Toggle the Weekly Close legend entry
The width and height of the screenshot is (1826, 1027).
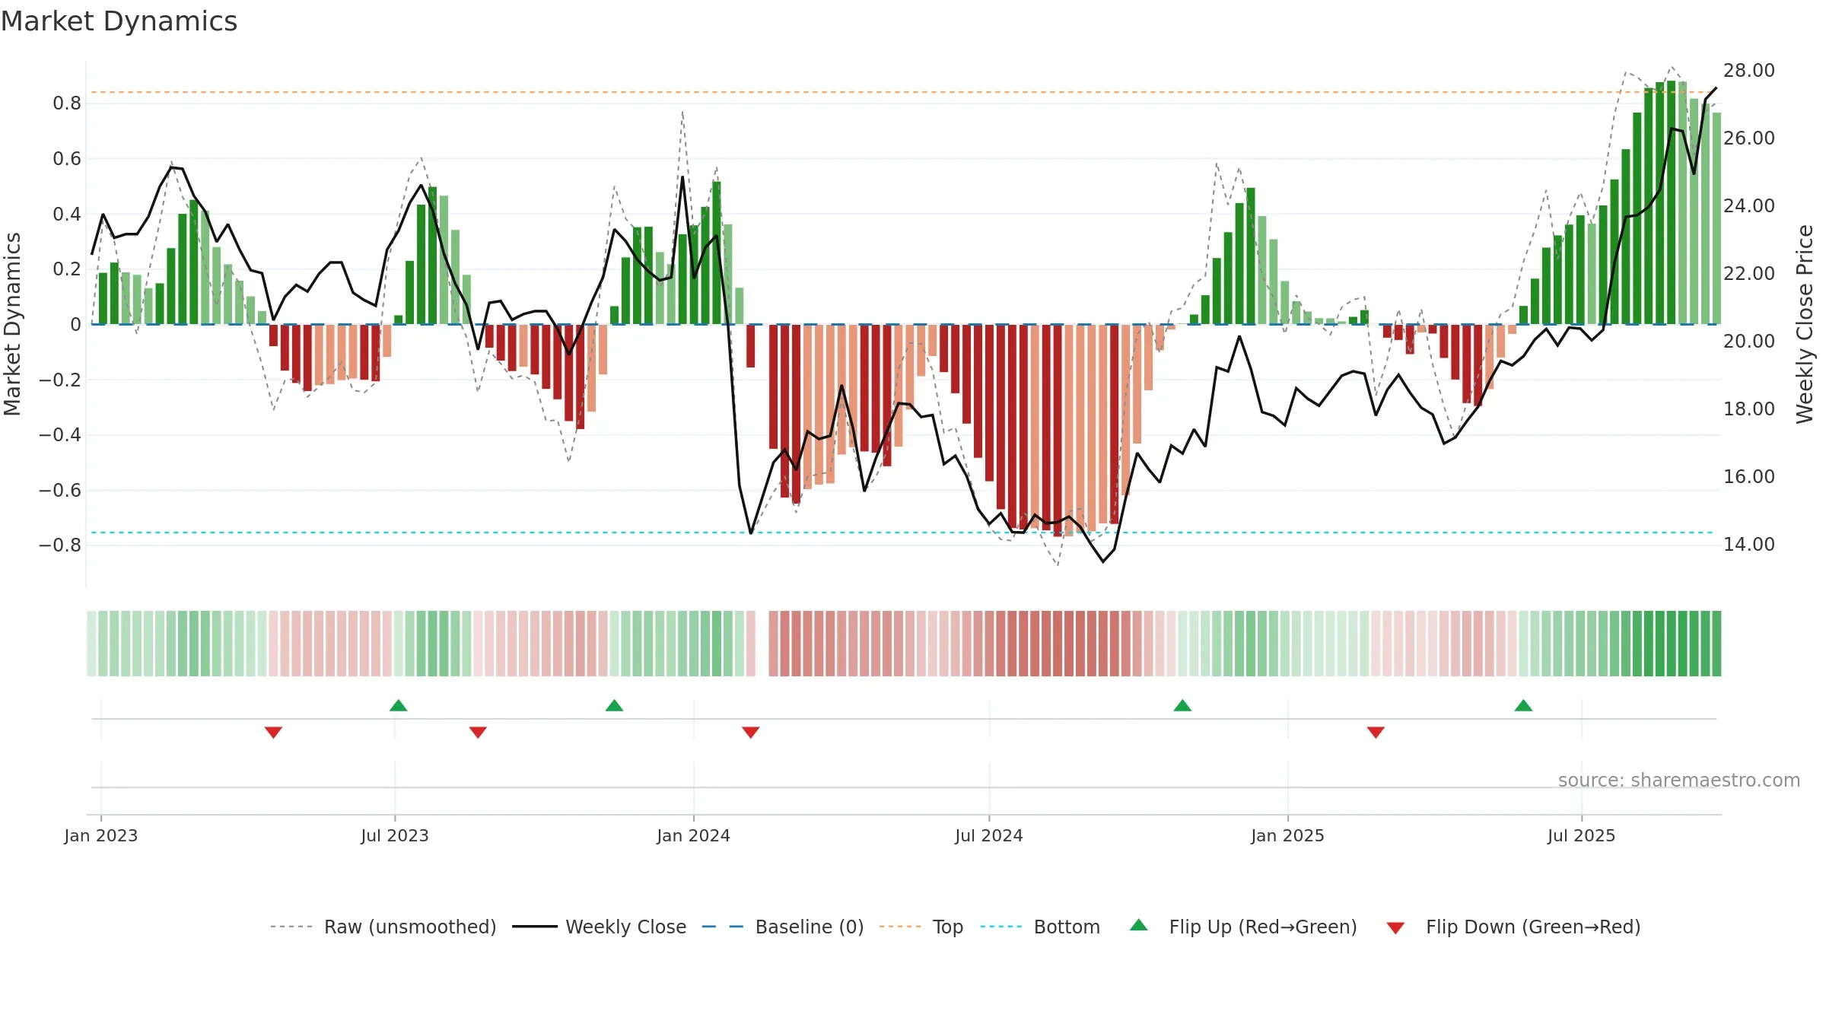[x=600, y=927]
